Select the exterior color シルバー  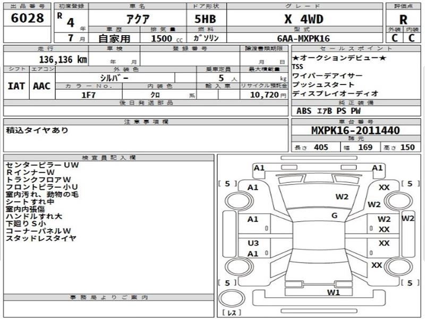pyautogui.click(x=114, y=78)
